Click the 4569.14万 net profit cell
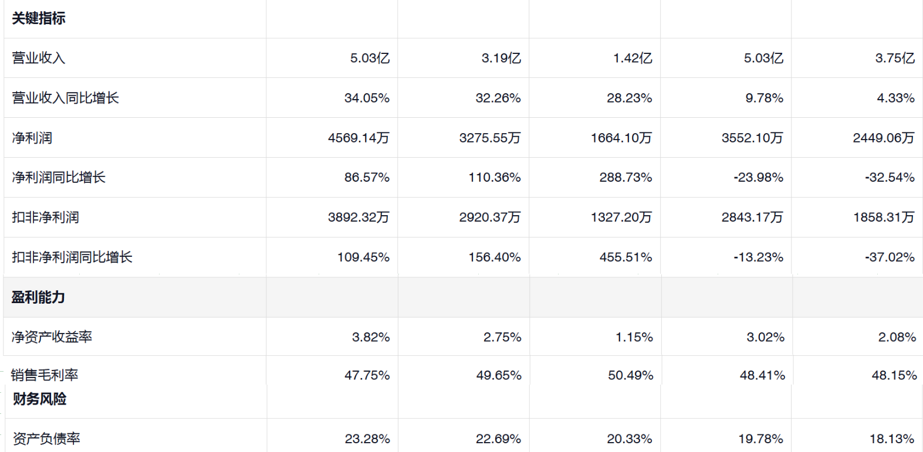The width and height of the screenshot is (923, 452). pyautogui.click(x=359, y=138)
